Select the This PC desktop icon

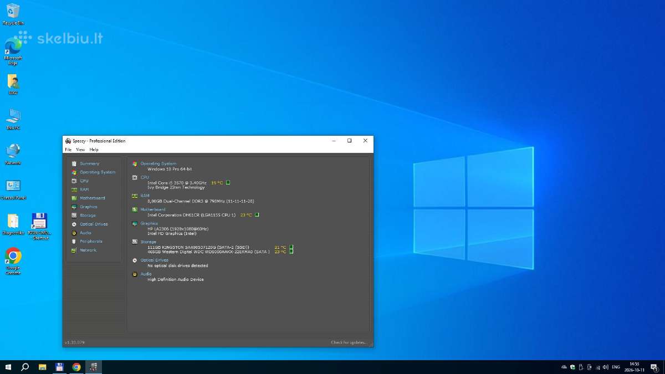pyautogui.click(x=13, y=119)
